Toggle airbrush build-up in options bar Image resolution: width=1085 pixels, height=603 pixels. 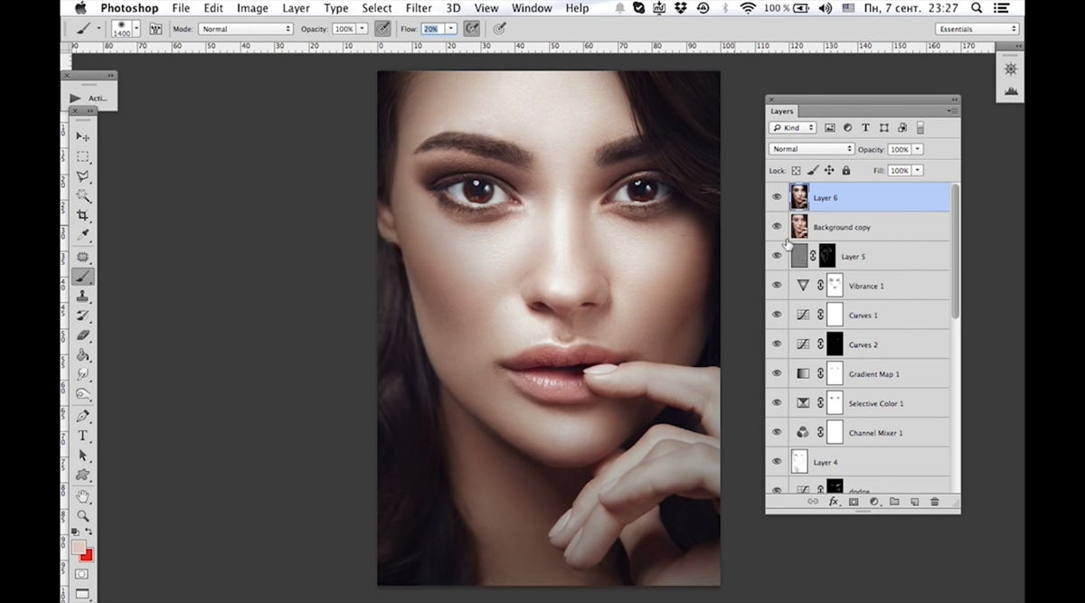pyautogui.click(x=471, y=29)
